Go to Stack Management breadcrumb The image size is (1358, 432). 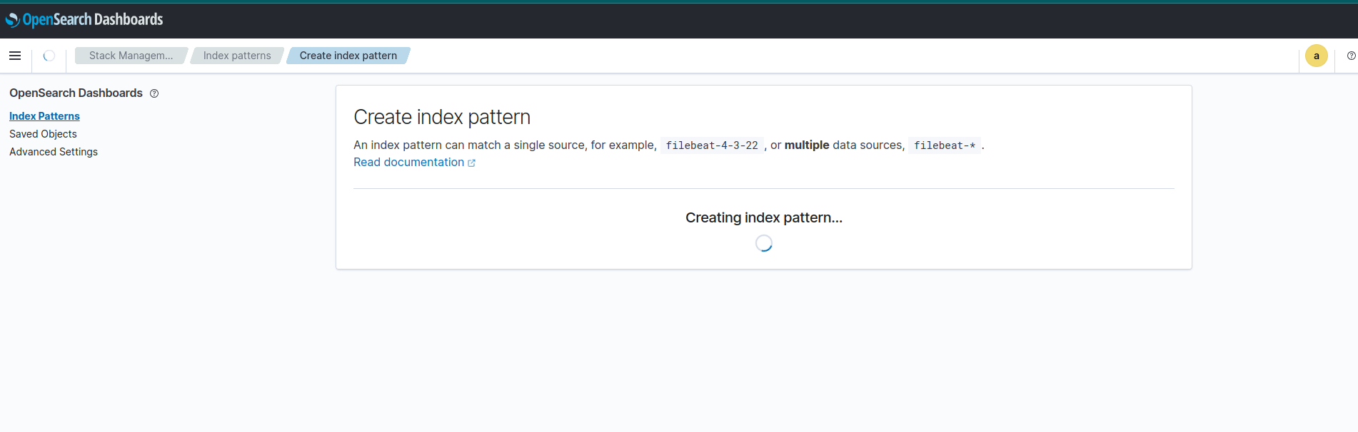pos(131,56)
